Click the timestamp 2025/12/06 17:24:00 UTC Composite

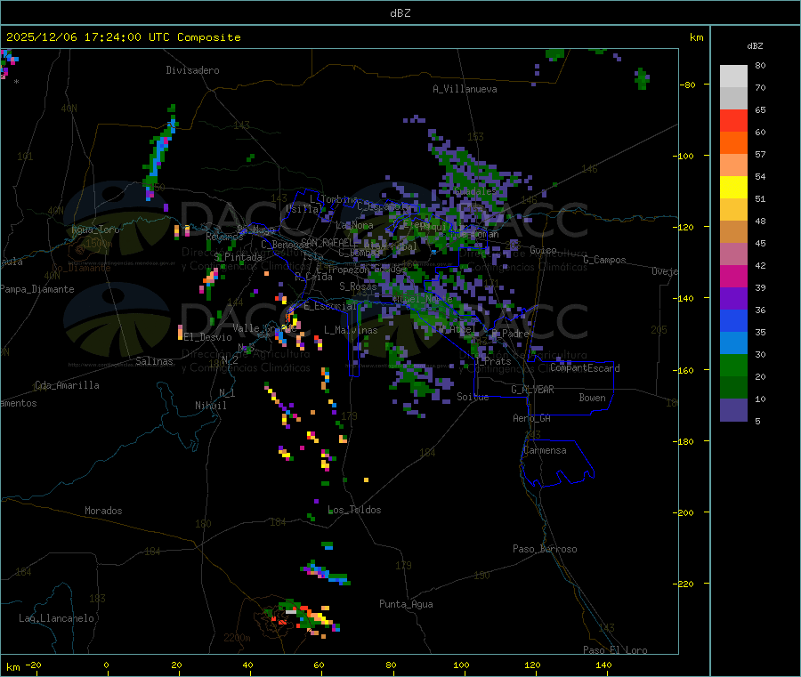123,37
